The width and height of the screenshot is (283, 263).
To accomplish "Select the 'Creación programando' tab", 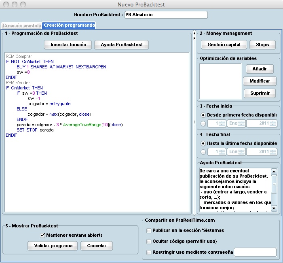I will tap(69, 25).
